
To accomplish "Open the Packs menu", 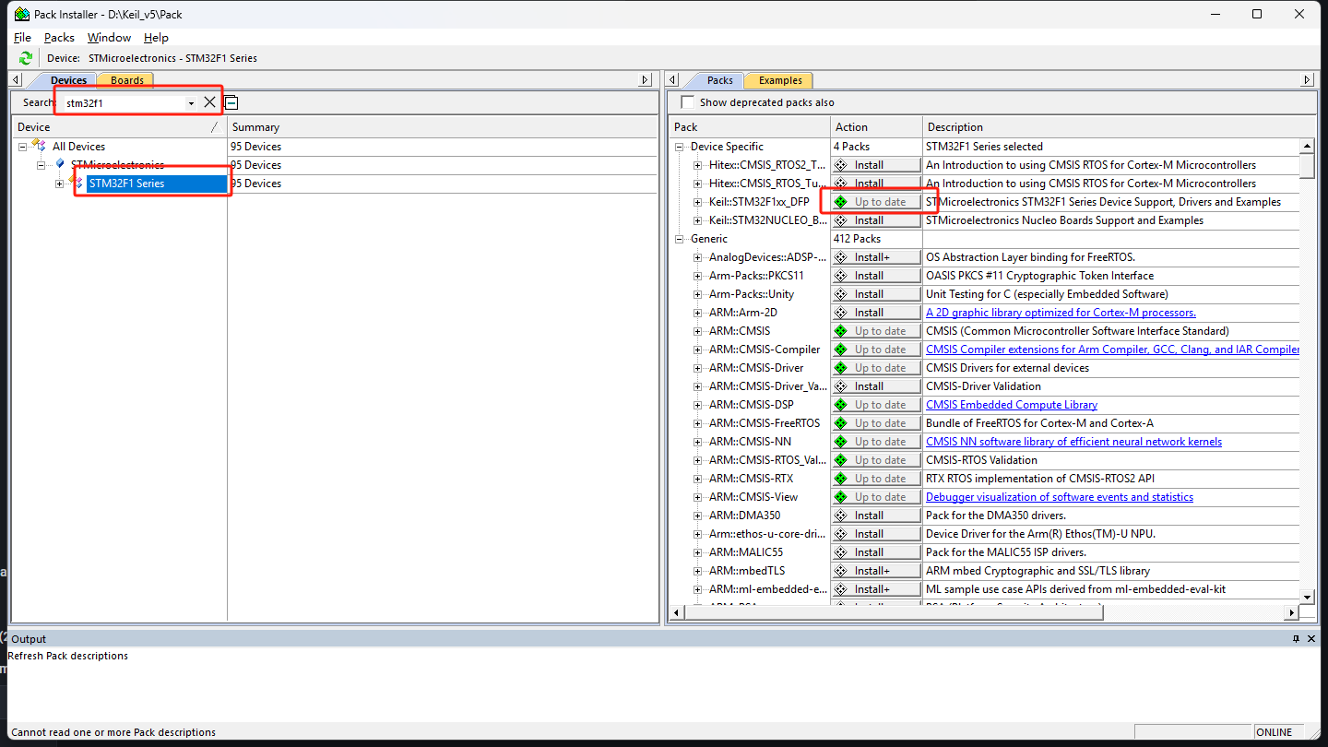I will point(59,38).
